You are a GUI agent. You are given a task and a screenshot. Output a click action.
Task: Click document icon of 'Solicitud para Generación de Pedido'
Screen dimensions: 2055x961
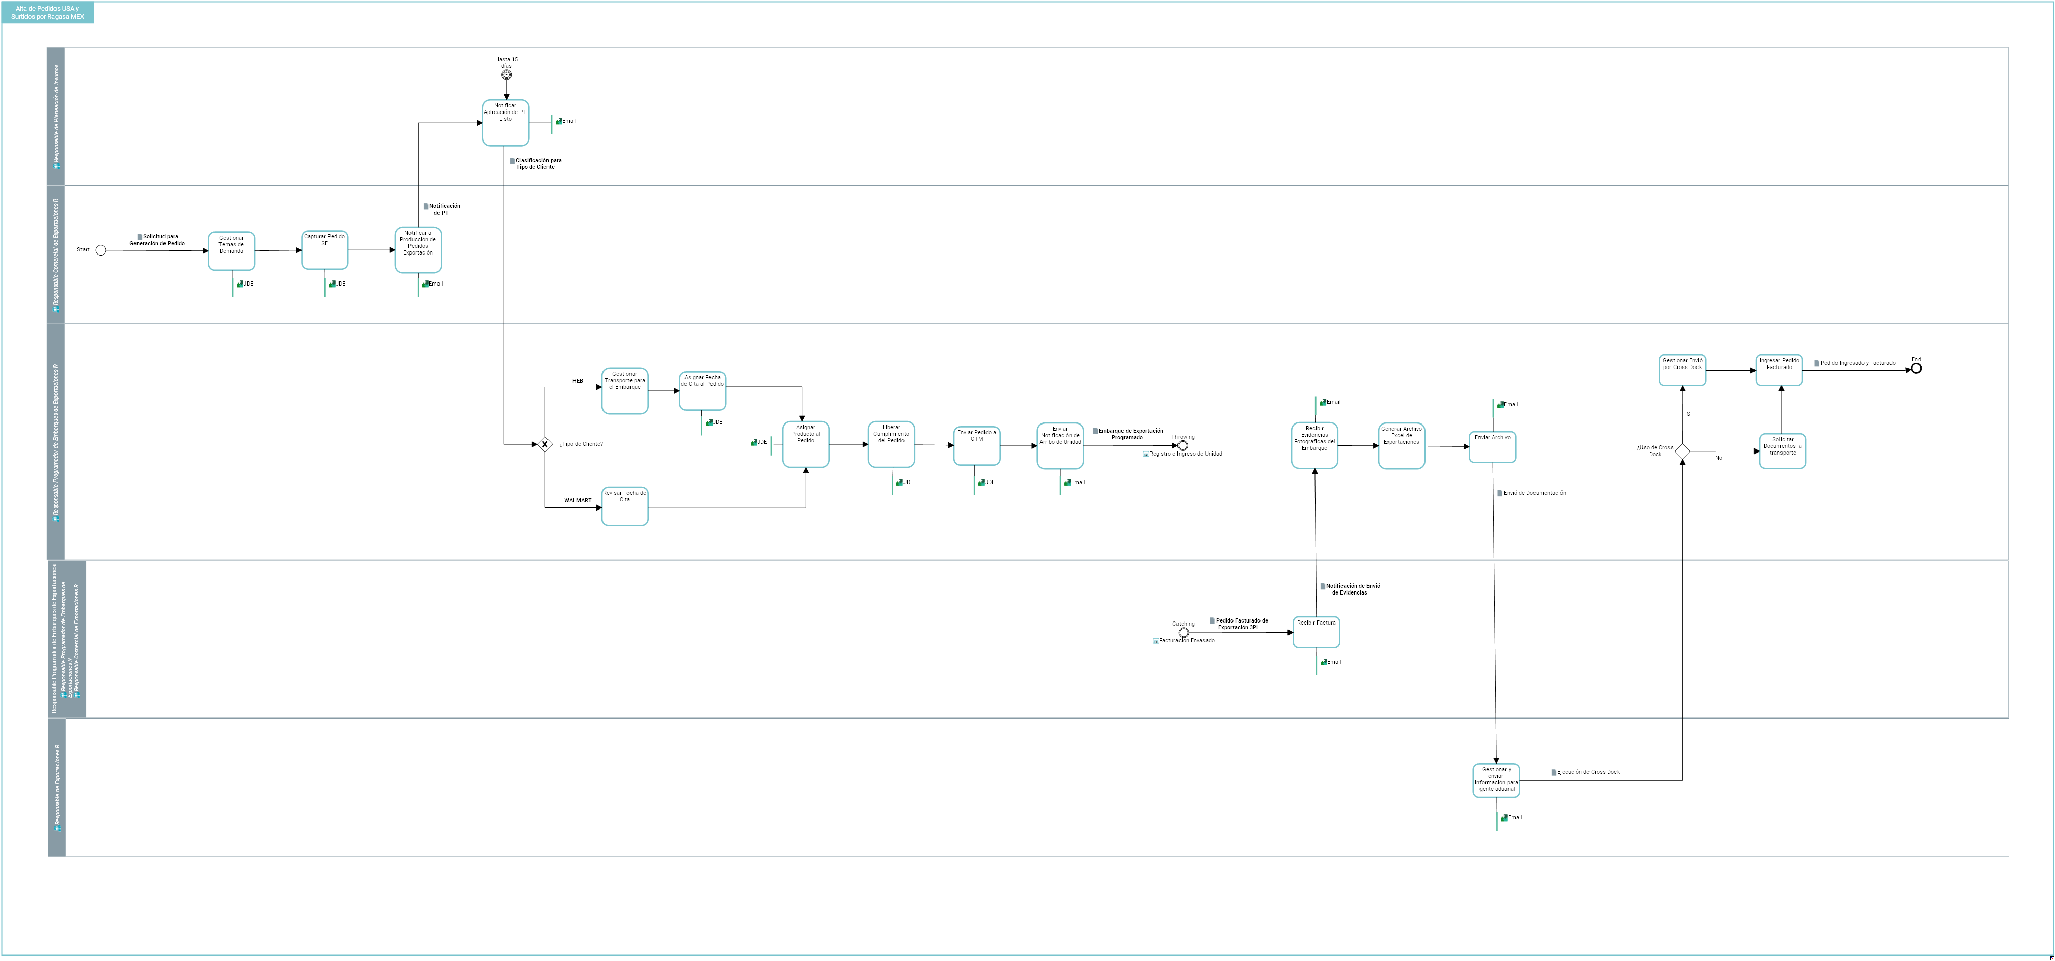point(140,237)
